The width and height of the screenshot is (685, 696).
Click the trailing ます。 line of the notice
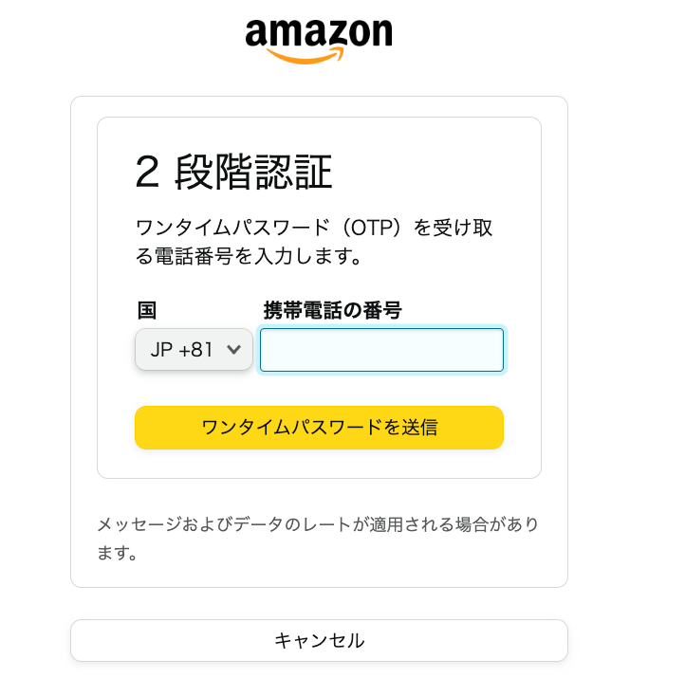[x=119, y=553]
